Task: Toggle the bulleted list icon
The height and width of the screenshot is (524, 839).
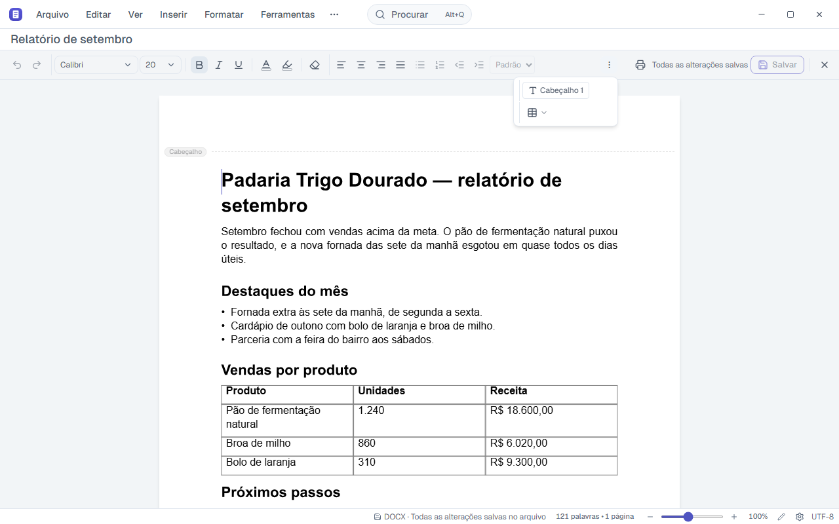Action: click(420, 65)
